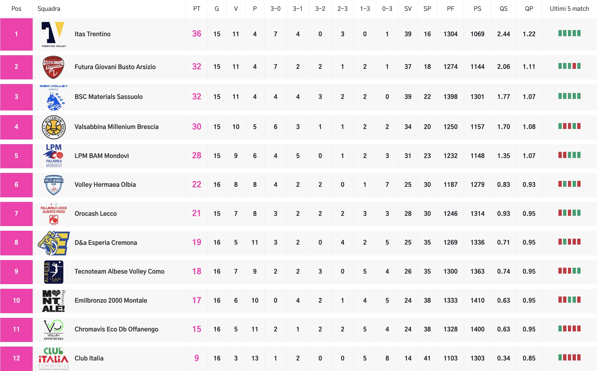Screen dimensions: 597x371
Task: Sort the table by PT column header
Action: [196, 9]
